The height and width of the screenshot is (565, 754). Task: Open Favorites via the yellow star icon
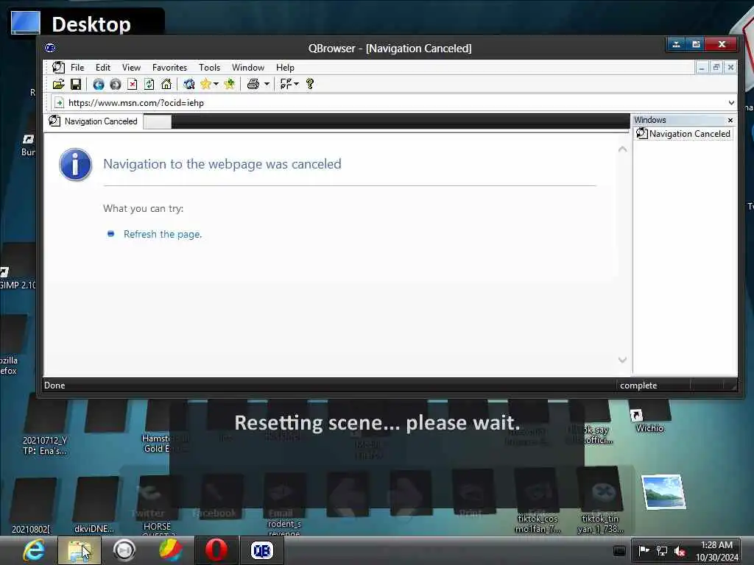205,84
